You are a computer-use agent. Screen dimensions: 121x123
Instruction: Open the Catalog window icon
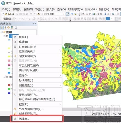coord(75,14)
